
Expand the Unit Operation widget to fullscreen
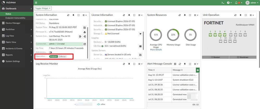pos(246,15)
